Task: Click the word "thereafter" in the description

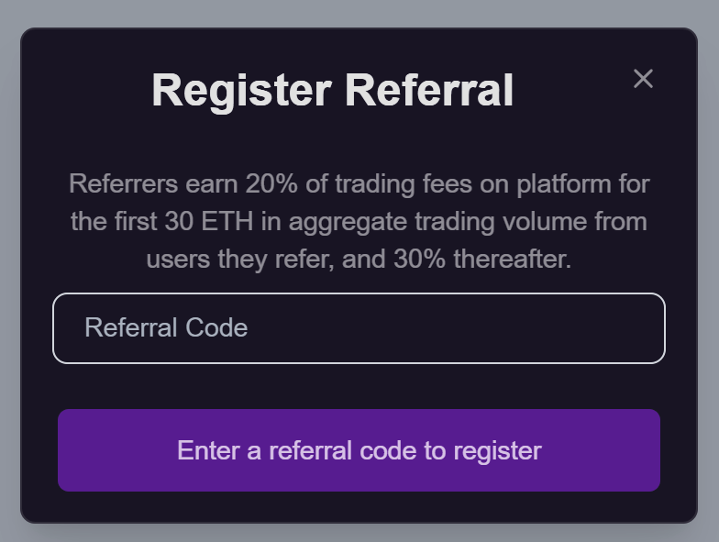Action: [x=512, y=259]
